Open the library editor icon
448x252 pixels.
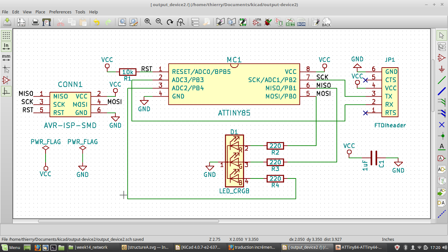tap(221, 22)
